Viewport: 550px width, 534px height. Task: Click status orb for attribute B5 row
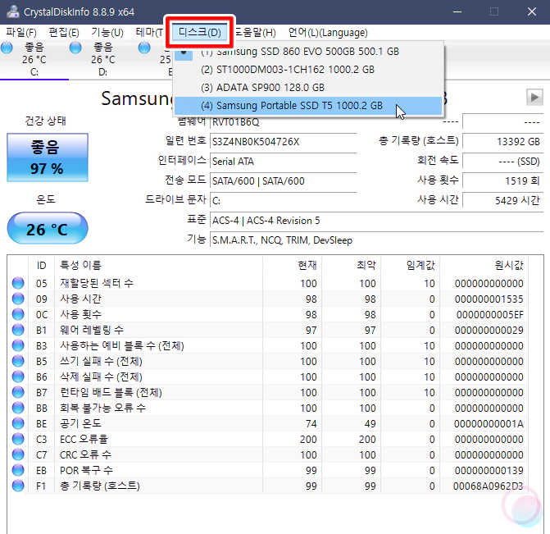[x=18, y=361]
